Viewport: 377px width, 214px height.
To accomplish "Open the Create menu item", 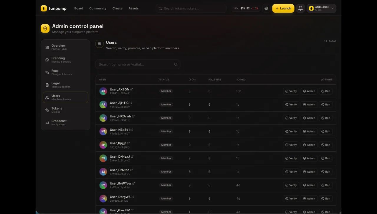I will [x=117, y=9].
